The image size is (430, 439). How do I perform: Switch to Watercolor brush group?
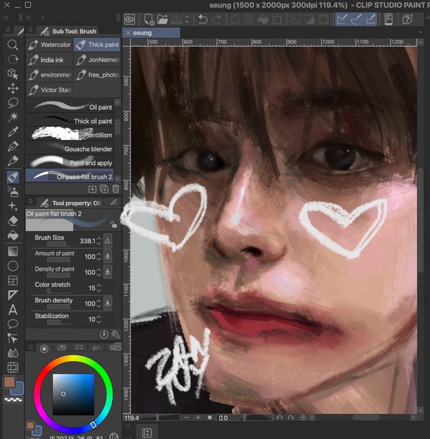tap(50, 45)
